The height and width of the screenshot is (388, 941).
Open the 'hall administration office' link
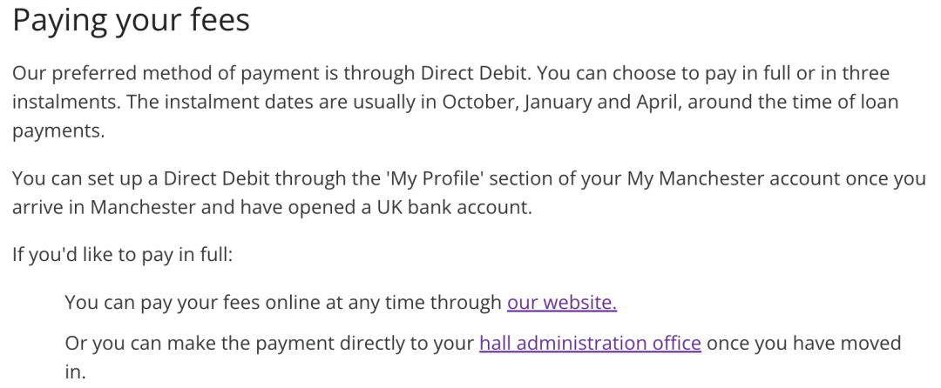pyautogui.click(x=590, y=343)
